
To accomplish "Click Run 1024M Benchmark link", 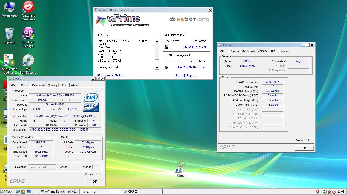I will [192, 67].
